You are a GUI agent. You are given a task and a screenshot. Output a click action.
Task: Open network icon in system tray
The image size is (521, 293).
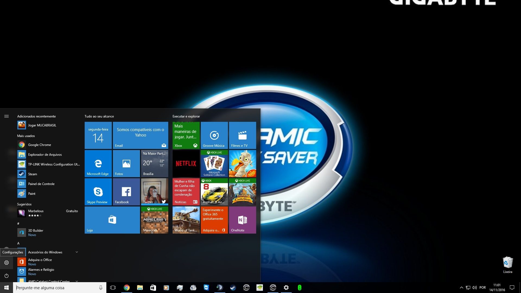click(468, 288)
